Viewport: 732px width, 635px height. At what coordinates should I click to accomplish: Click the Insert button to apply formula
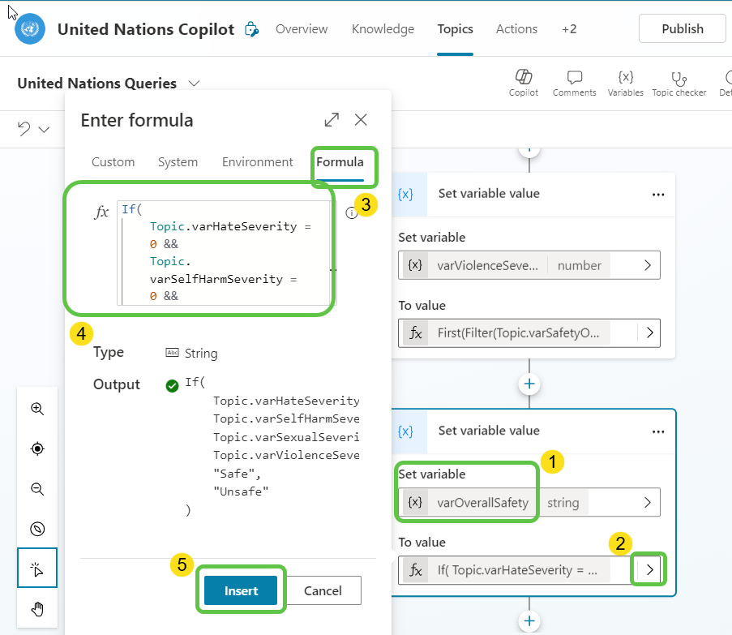(241, 590)
